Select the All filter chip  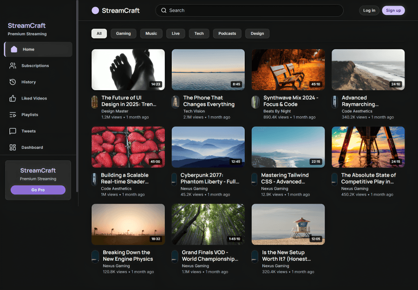99,33
